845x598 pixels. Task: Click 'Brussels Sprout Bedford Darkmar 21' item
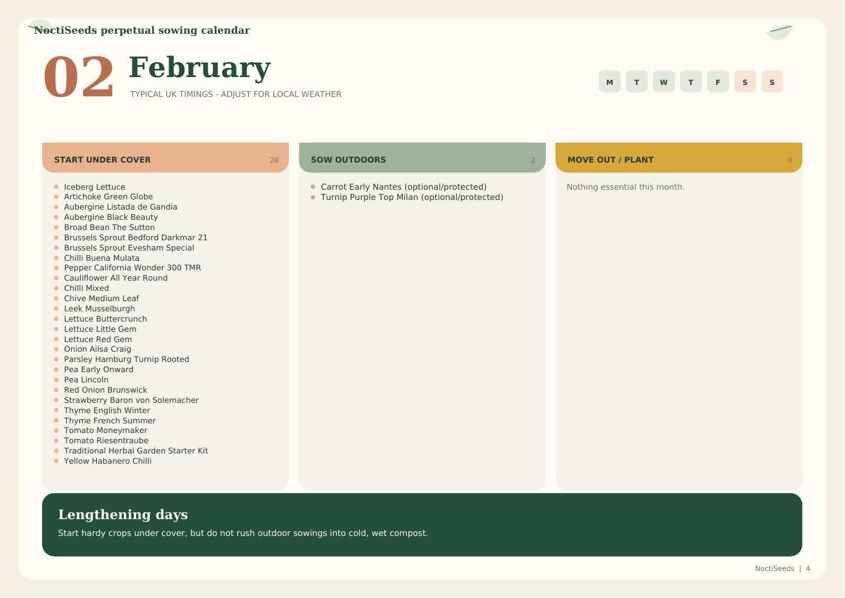tap(135, 238)
